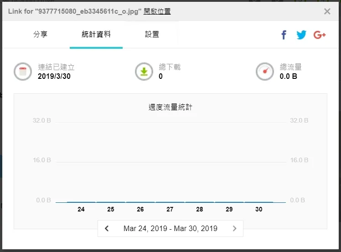Viewport: 341px width, 252px height.
Task: Click the 2019/3/30 created date
Action: click(54, 76)
